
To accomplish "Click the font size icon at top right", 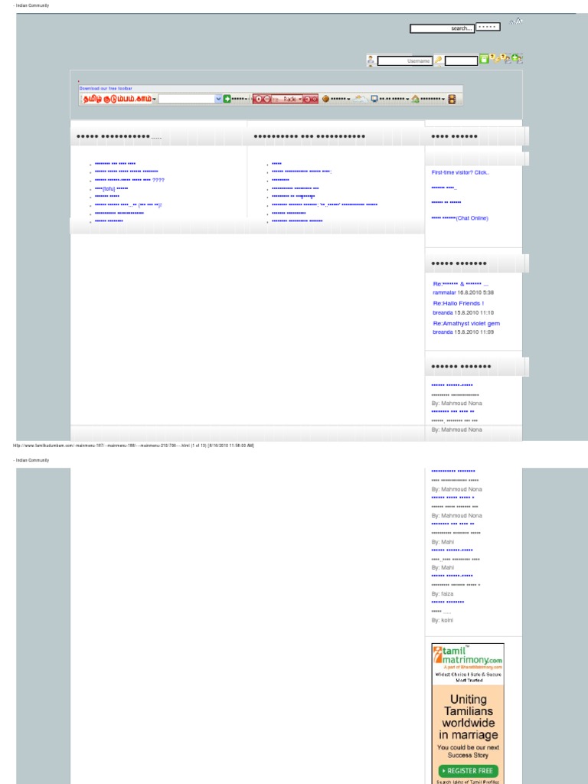I will [x=516, y=21].
